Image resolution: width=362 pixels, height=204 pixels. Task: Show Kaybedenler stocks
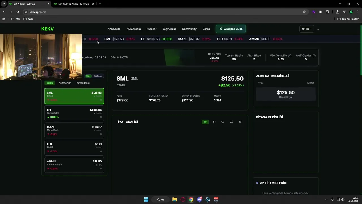(x=83, y=83)
